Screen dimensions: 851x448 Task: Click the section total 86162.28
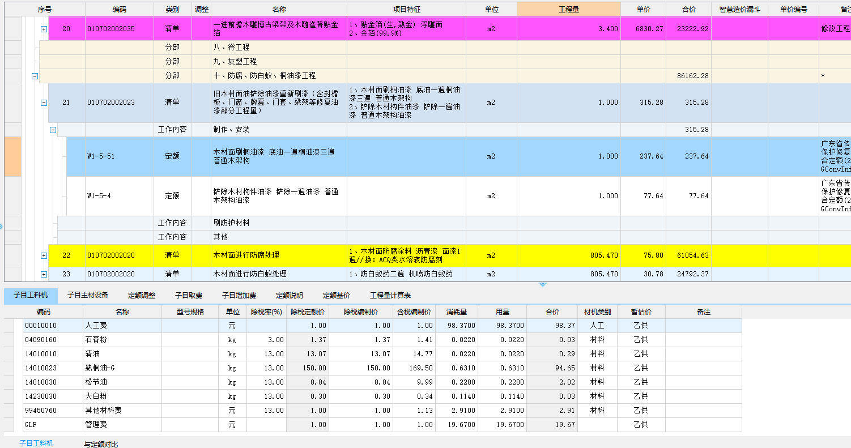(x=688, y=76)
